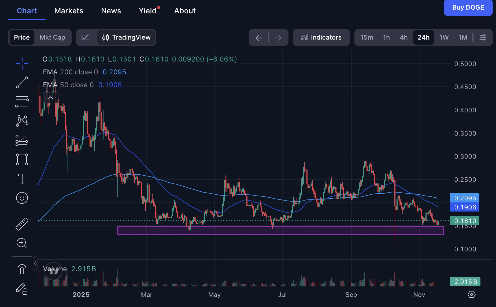496x307 pixels.
Task: Open the emoji sticker tool
Action: tap(22, 198)
